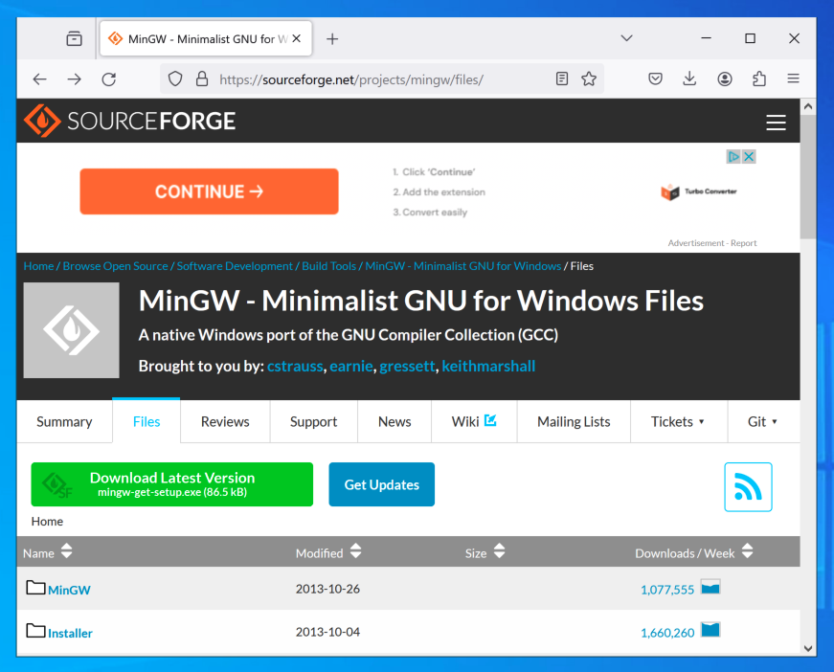
Task: Open Firefox View recent browsing icon
Action: coord(74,39)
